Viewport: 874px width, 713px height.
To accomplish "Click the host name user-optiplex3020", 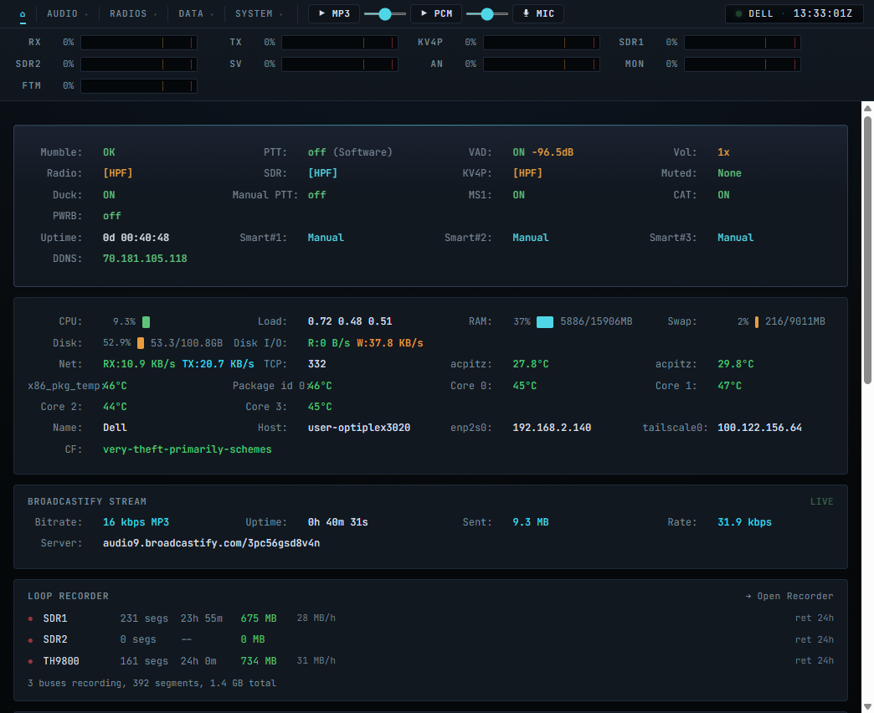I will [359, 428].
